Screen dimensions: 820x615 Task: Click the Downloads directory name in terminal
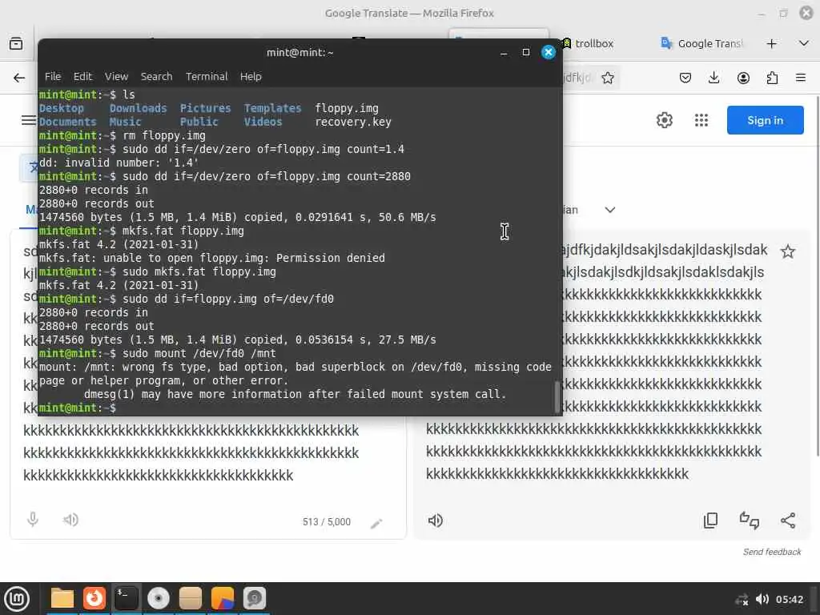click(138, 108)
